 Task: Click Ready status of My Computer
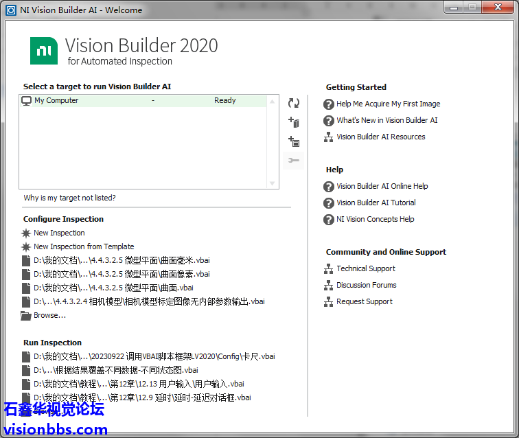click(224, 100)
